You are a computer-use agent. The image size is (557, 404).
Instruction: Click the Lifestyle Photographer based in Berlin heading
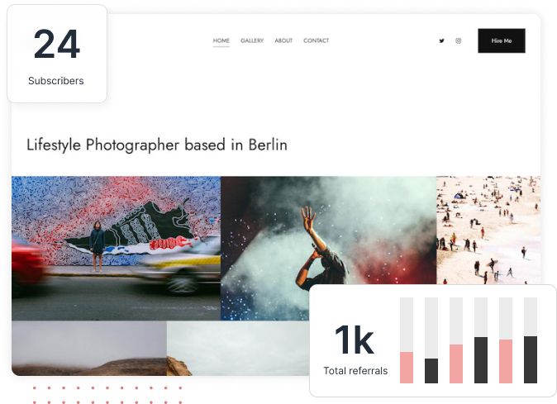pos(157,145)
